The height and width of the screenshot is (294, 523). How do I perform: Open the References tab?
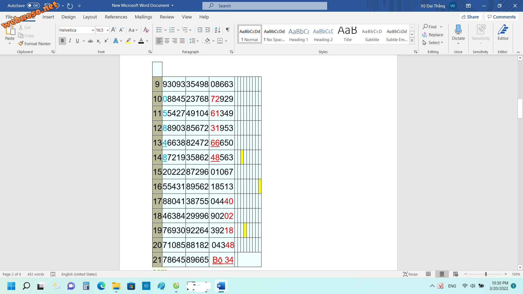(116, 17)
